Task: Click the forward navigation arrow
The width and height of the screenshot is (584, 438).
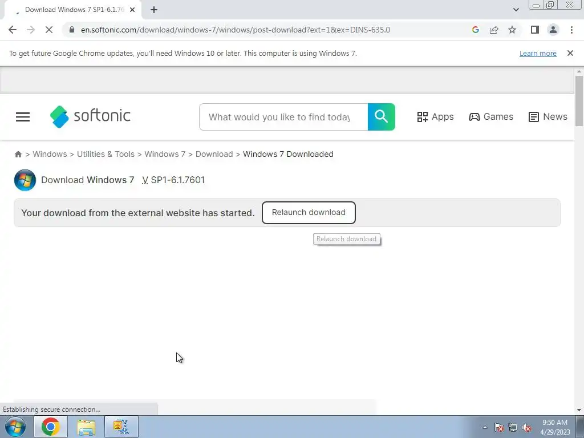Action: (31, 30)
